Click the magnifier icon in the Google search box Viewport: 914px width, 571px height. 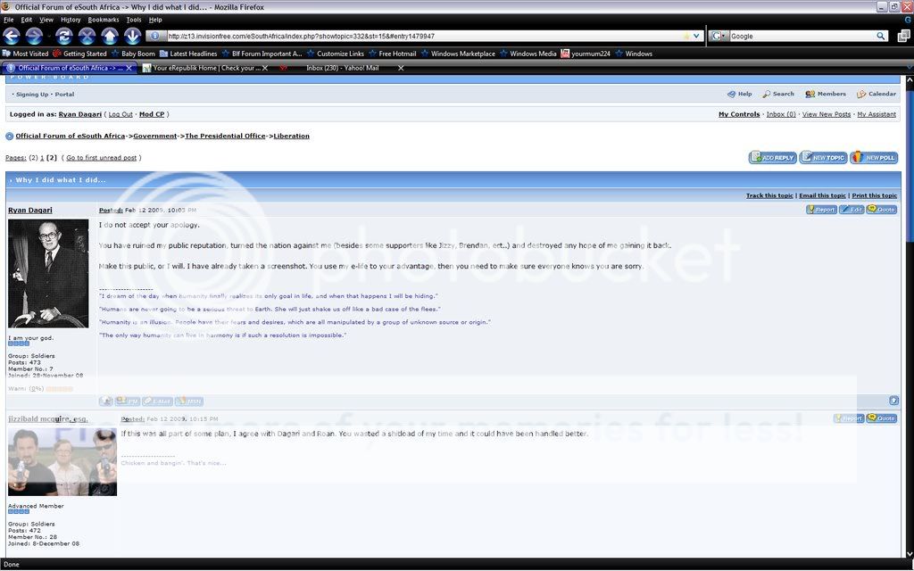tap(880, 37)
